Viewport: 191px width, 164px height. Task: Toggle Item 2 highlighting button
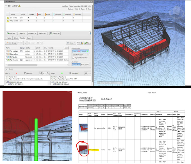pyautogui.click(x=85, y=51)
